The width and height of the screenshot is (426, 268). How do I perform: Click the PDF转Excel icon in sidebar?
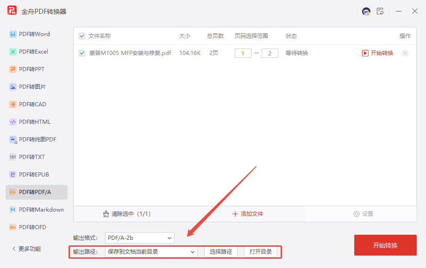click(13, 52)
